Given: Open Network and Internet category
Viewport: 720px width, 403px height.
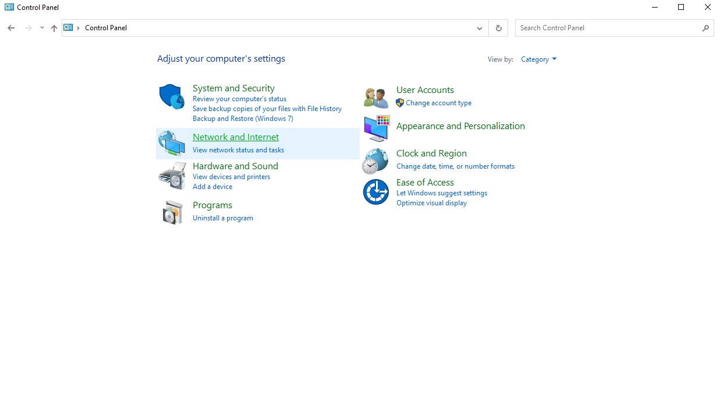Looking at the screenshot, I should pyautogui.click(x=236, y=137).
